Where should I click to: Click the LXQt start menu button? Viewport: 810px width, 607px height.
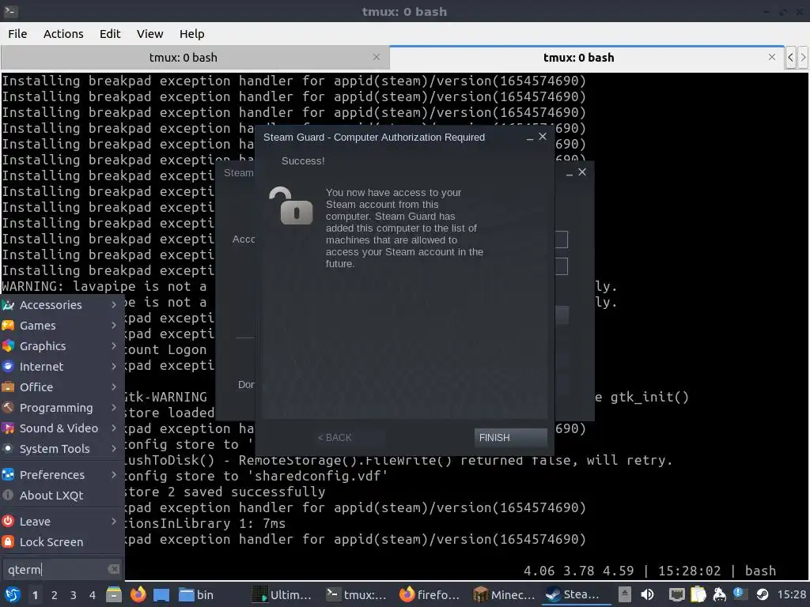pyautogui.click(x=12, y=594)
